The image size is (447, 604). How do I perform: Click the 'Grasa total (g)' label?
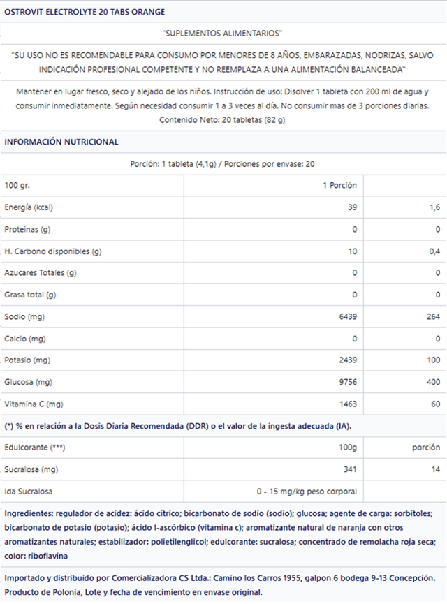tap(30, 295)
